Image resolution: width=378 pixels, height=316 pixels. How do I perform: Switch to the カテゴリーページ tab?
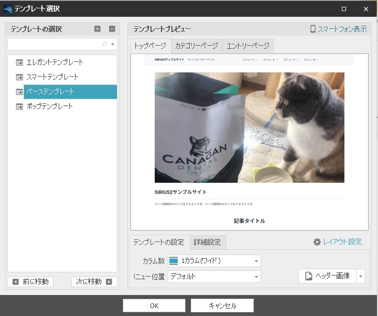[x=197, y=46]
